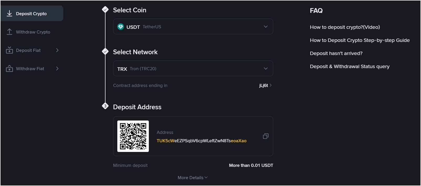Click the Deposit hasn't arrived link
This screenshot has width=421, height=186.
[336, 53]
